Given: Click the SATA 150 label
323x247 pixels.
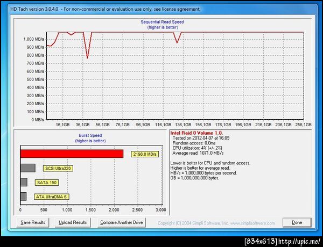Looking at the screenshot, I should point(47,183).
